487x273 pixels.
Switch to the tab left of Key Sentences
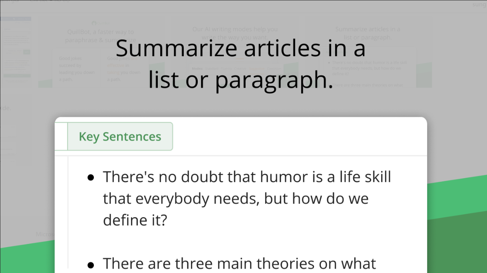[x=61, y=137]
